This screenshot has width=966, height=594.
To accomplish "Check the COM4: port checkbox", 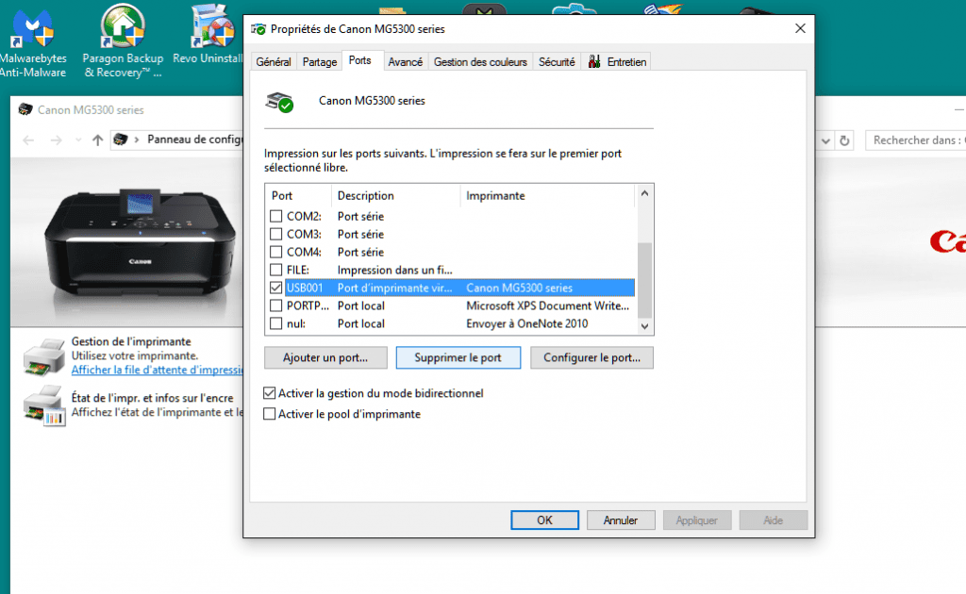I will pyautogui.click(x=276, y=252).
